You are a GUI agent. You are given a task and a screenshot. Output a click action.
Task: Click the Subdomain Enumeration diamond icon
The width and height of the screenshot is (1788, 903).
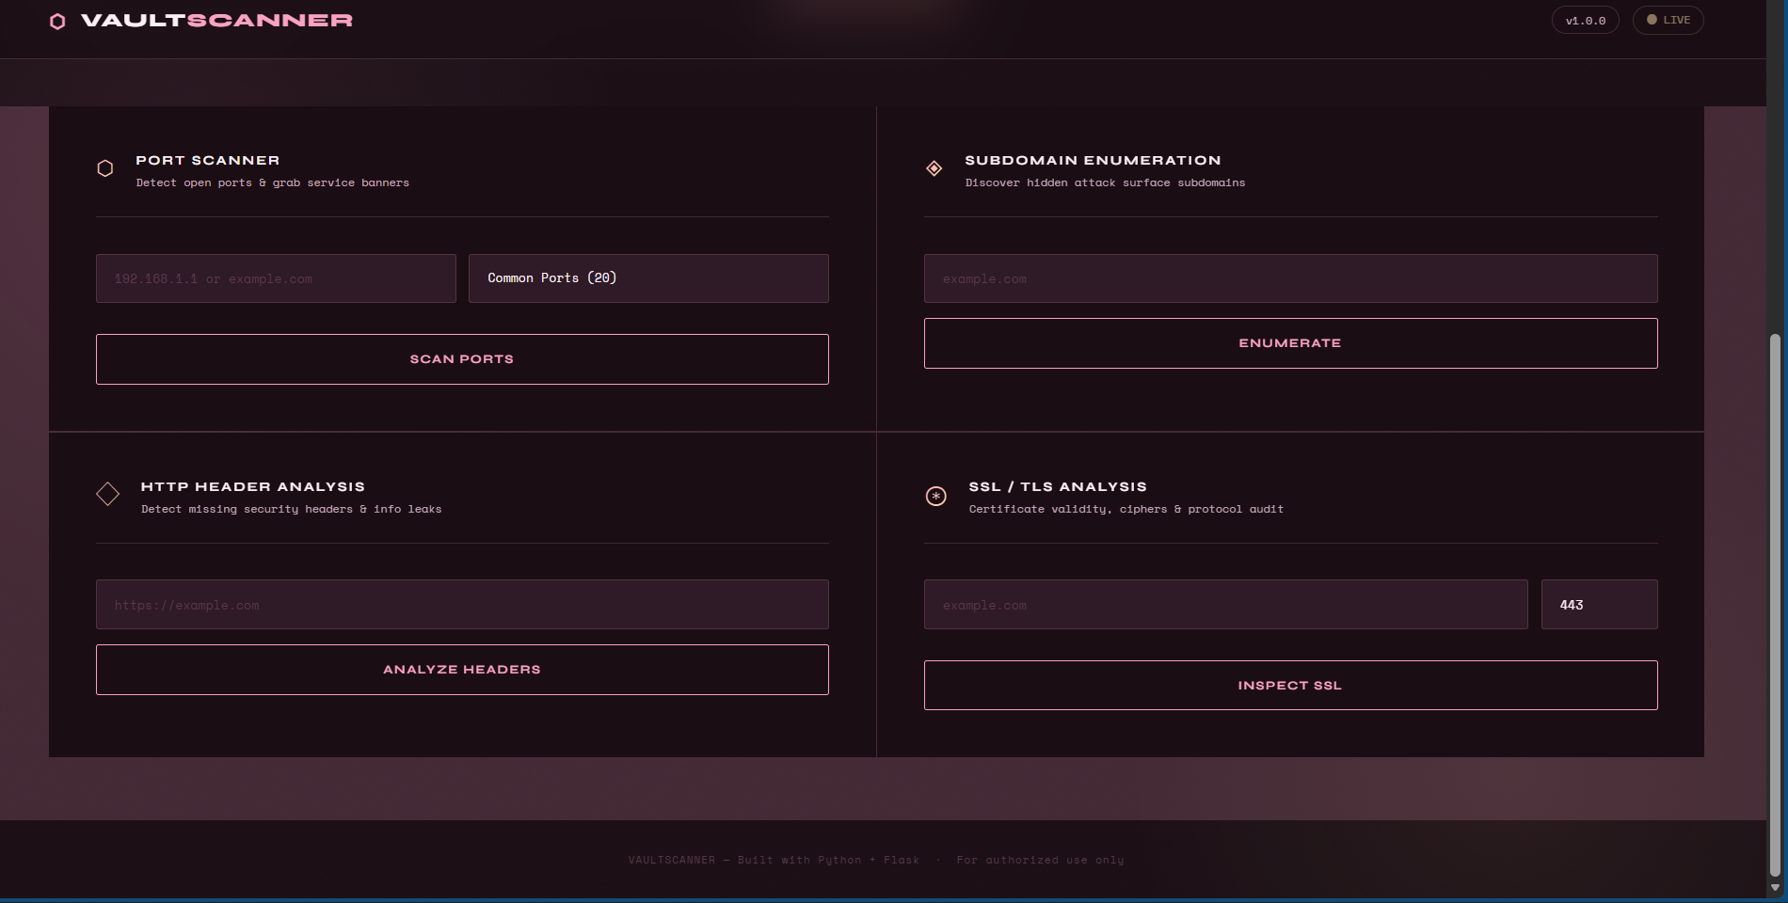point(934,168)
